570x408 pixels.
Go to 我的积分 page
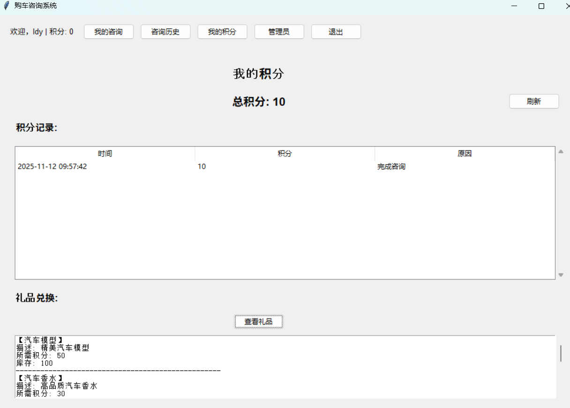click(222, 32)
